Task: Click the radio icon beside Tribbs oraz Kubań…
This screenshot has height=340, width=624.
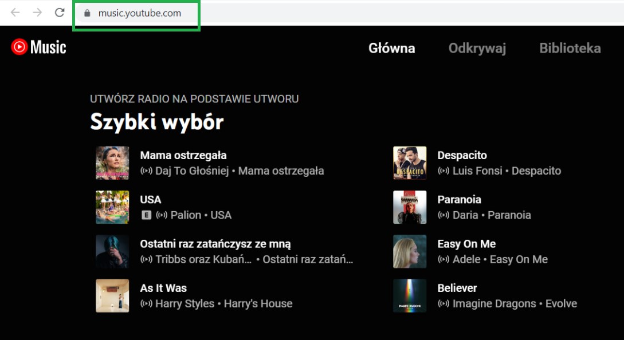Action: click(146, 259)
